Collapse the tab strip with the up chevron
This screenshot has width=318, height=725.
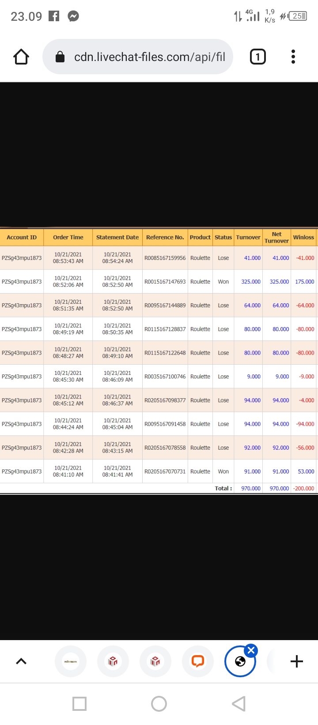point(21,661)
